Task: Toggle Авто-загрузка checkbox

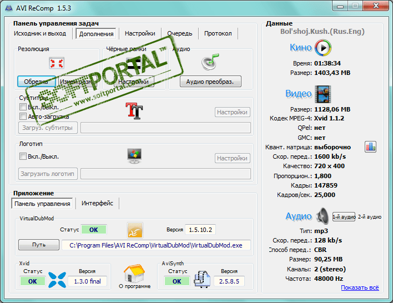Action: pyautogui.click(x=23, y=117)
